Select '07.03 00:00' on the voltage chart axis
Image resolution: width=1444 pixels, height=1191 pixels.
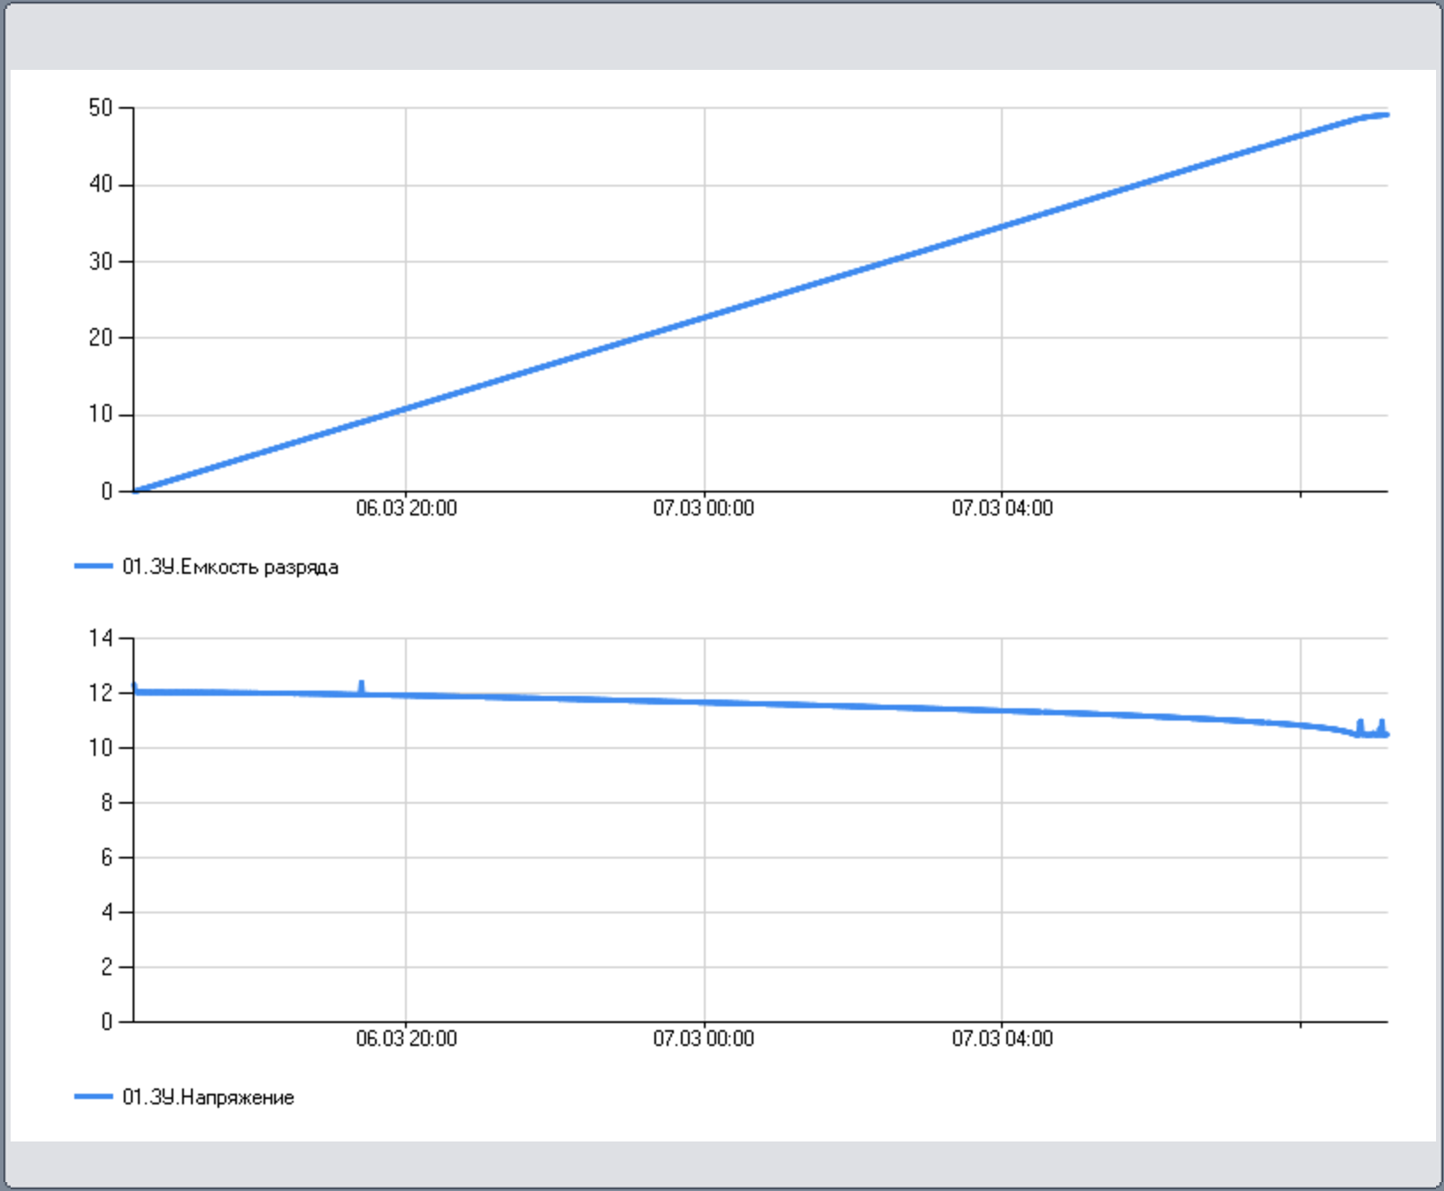pyautogui.click(x=704, y=1039)
